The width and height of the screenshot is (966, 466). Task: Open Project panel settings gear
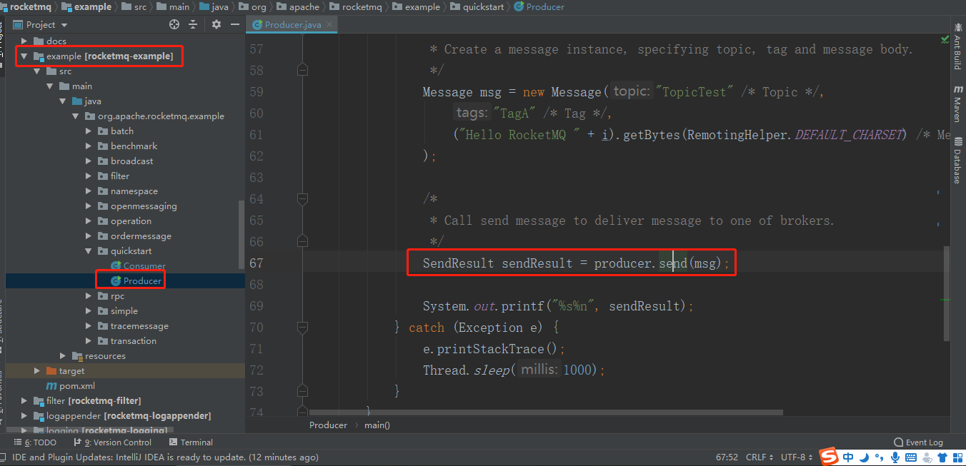click(x=216, y=24)
